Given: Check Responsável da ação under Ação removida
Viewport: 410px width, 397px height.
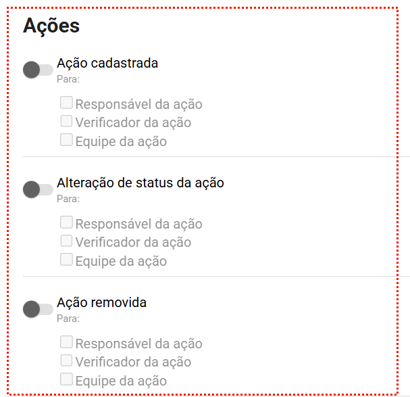Looking at the screenshot, I should point(66,342).
